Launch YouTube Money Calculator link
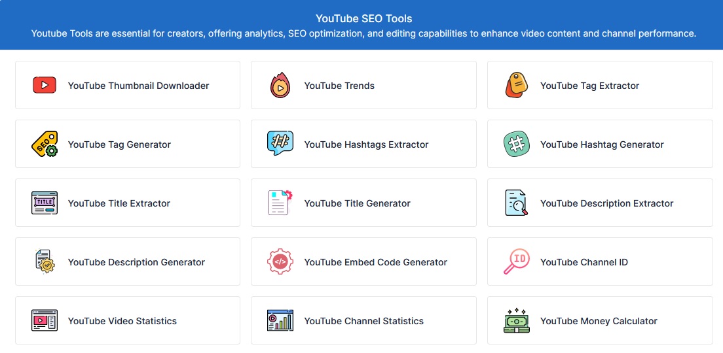The height and width of the screenshot is (353, 723). tap(599, 321)
